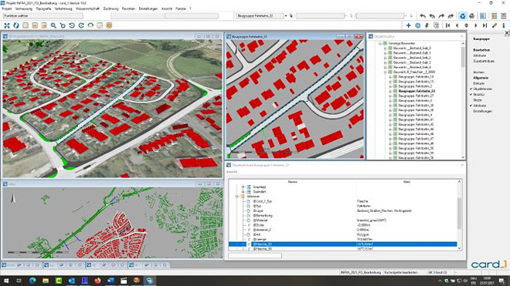Click Zusatzattribute in the side panel
The image size is (510, 286).
484,61
